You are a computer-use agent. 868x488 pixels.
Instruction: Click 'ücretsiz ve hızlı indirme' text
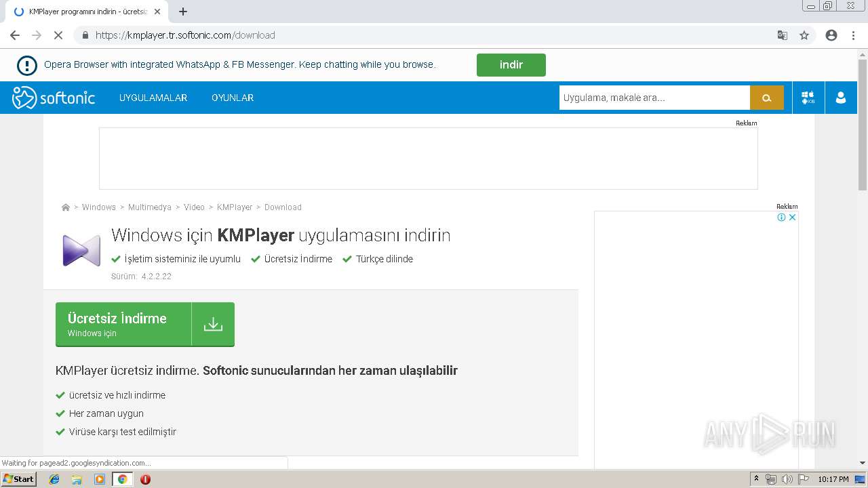point(117,395)
